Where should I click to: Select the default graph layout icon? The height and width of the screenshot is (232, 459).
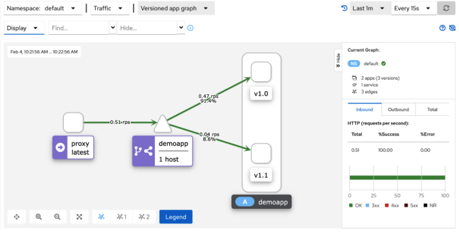pyautogui.click(x=101, y=217)
